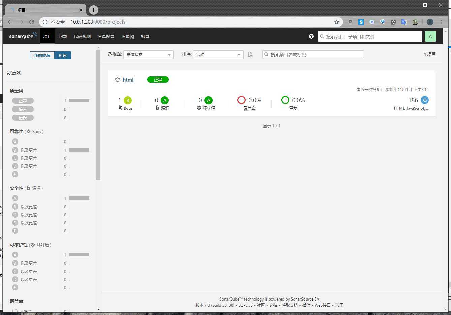Click the radiation icon beside 坏味道 in html project
This screenshot has width=451, height=315.
click(x=199, y=108)
